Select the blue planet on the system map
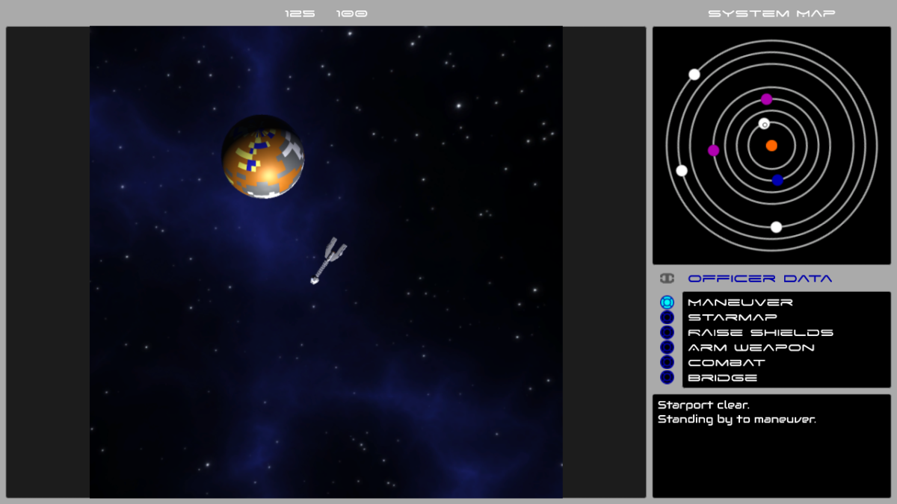897x504 pixels. 777,179
